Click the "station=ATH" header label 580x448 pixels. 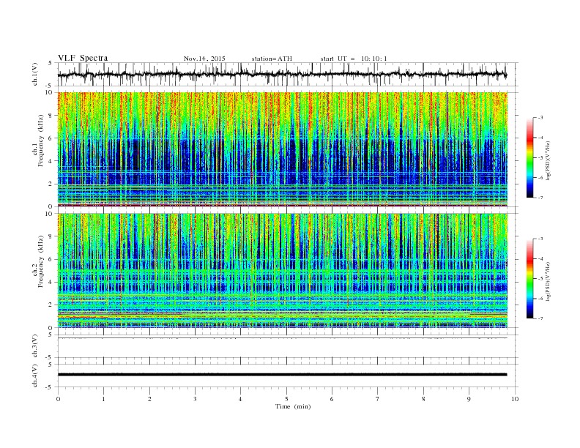pos(272,59)
